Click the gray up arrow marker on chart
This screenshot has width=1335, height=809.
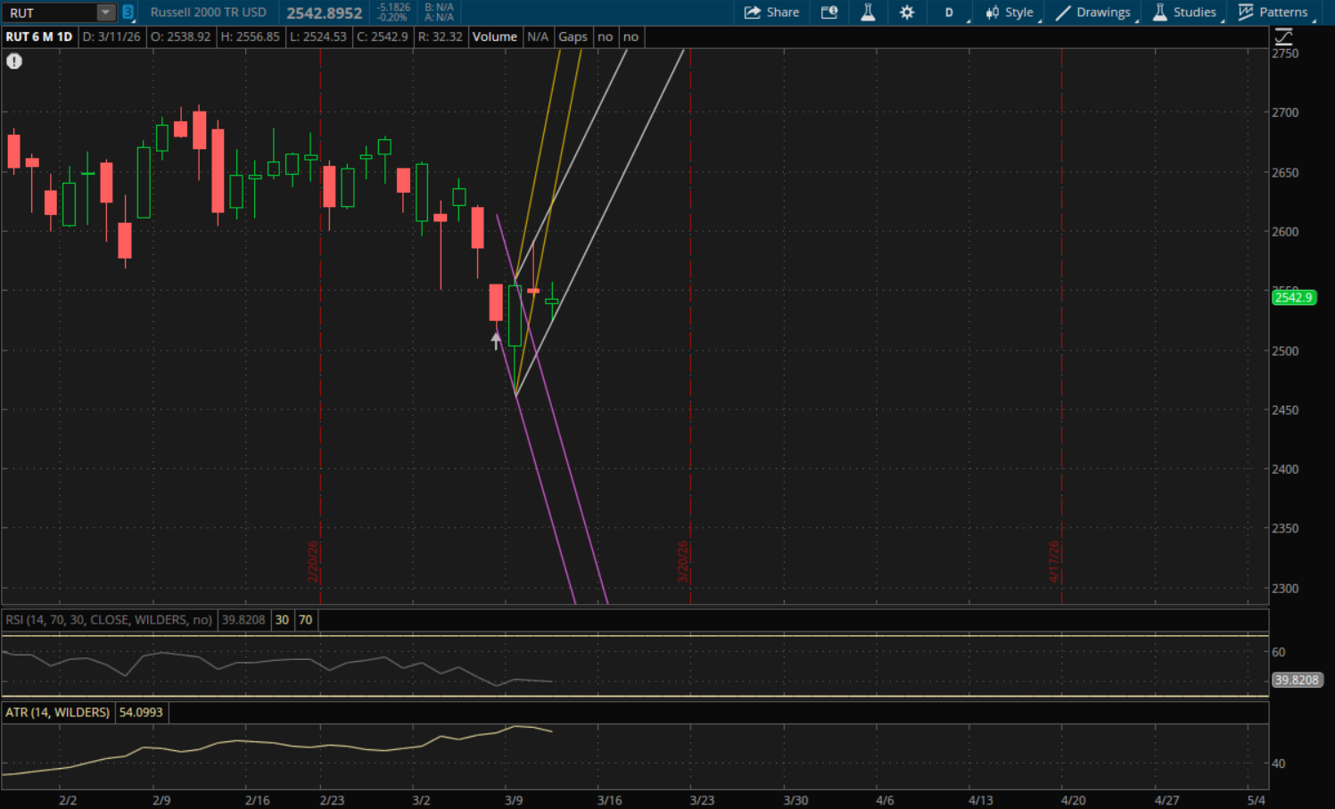(496, 341)
